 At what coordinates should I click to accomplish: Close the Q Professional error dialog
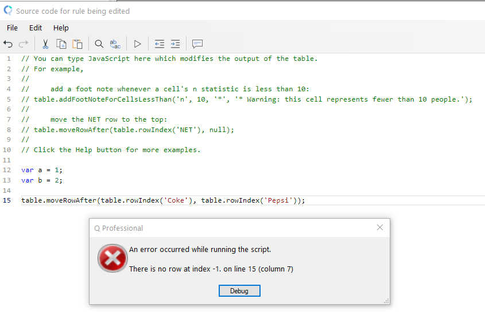tap(379, 228)
